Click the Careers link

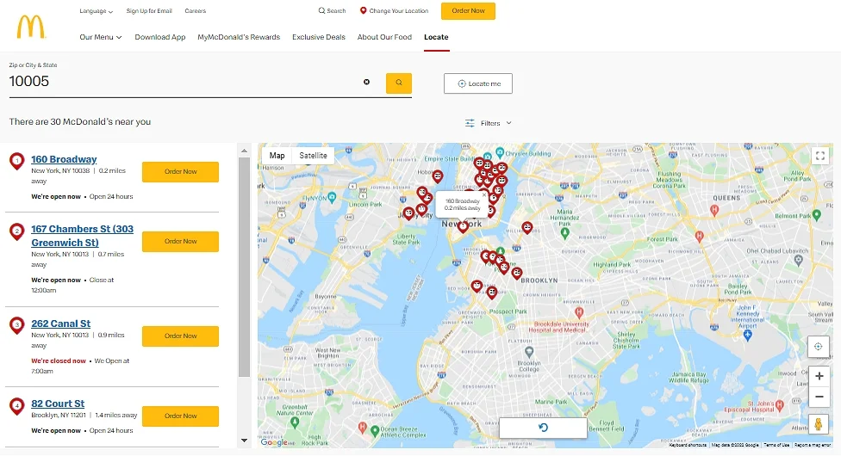196,10
